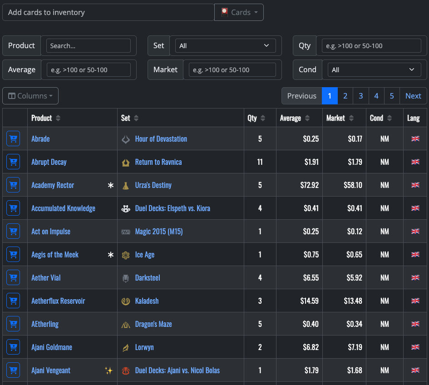Switch to page 3 of the inventory
The image size is (429, 385).
(x=360, y=96)
